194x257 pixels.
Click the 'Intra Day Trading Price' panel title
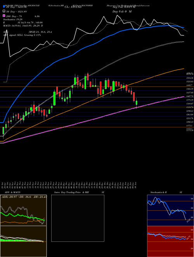point(68,192)
